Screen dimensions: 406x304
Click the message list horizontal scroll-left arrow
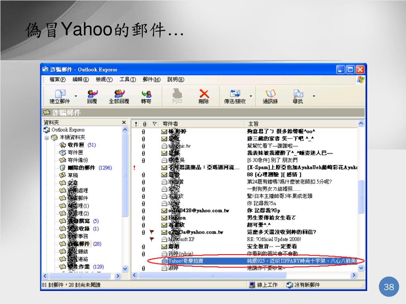click(x=135, y=275)
